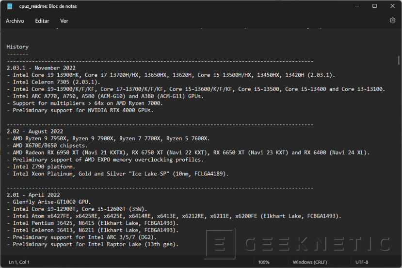402x268 pixels.
Task: Open the Ver menu
Action: point(64,21)
